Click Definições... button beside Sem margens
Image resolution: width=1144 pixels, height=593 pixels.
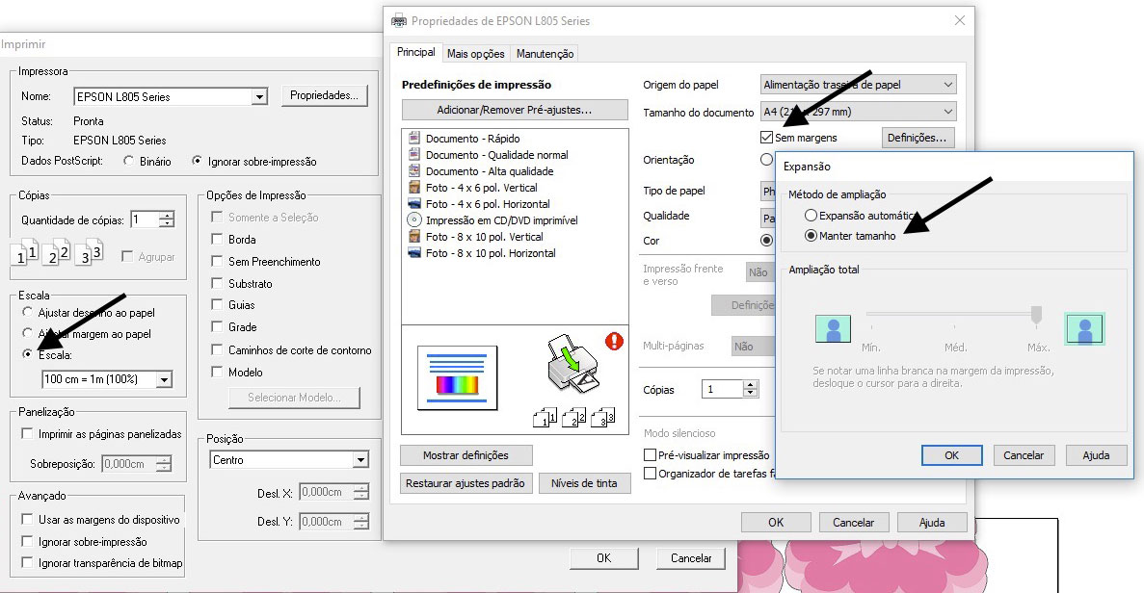pyautogui.click(x=918, y=138)
